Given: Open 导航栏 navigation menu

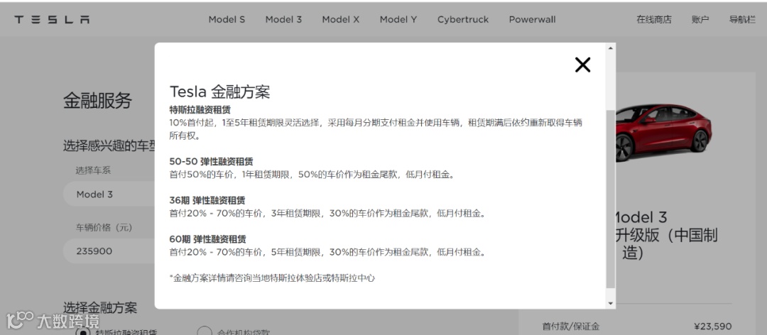Looking at the screenshot, I should pos(742,20).
